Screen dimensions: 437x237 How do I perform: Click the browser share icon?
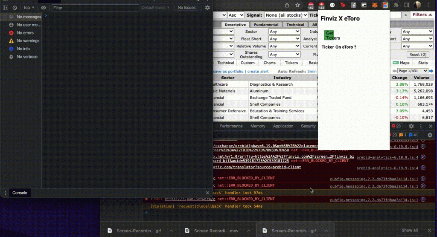pyautogui.click(x=287, y=5)
